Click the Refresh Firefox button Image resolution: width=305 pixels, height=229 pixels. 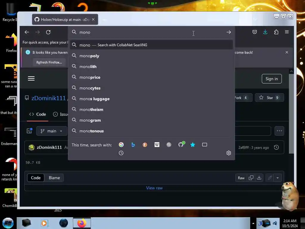[49, 62]
